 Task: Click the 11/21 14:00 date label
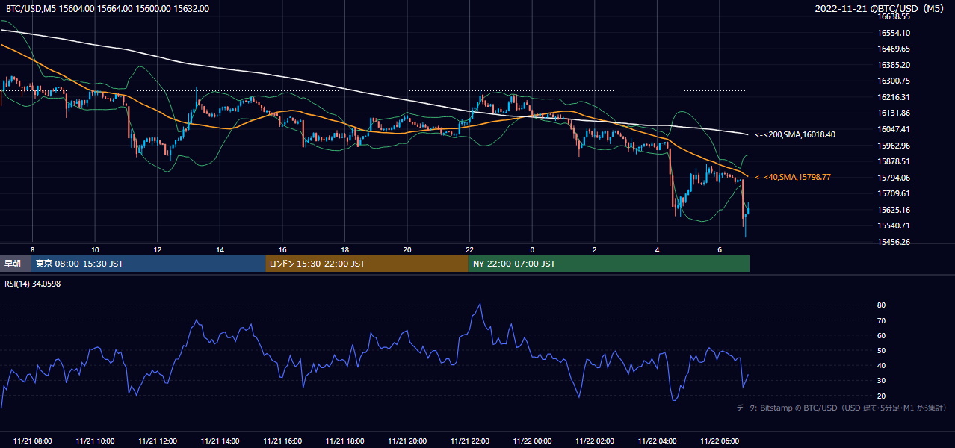point(220,441)
